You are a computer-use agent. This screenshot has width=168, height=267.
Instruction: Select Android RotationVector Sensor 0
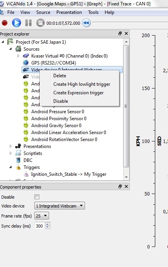64,139
